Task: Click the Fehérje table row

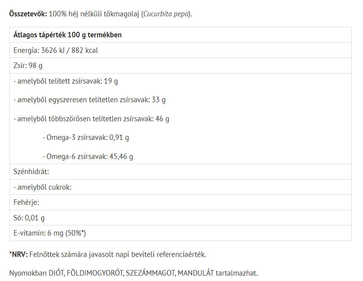Action: coord(26,202)
